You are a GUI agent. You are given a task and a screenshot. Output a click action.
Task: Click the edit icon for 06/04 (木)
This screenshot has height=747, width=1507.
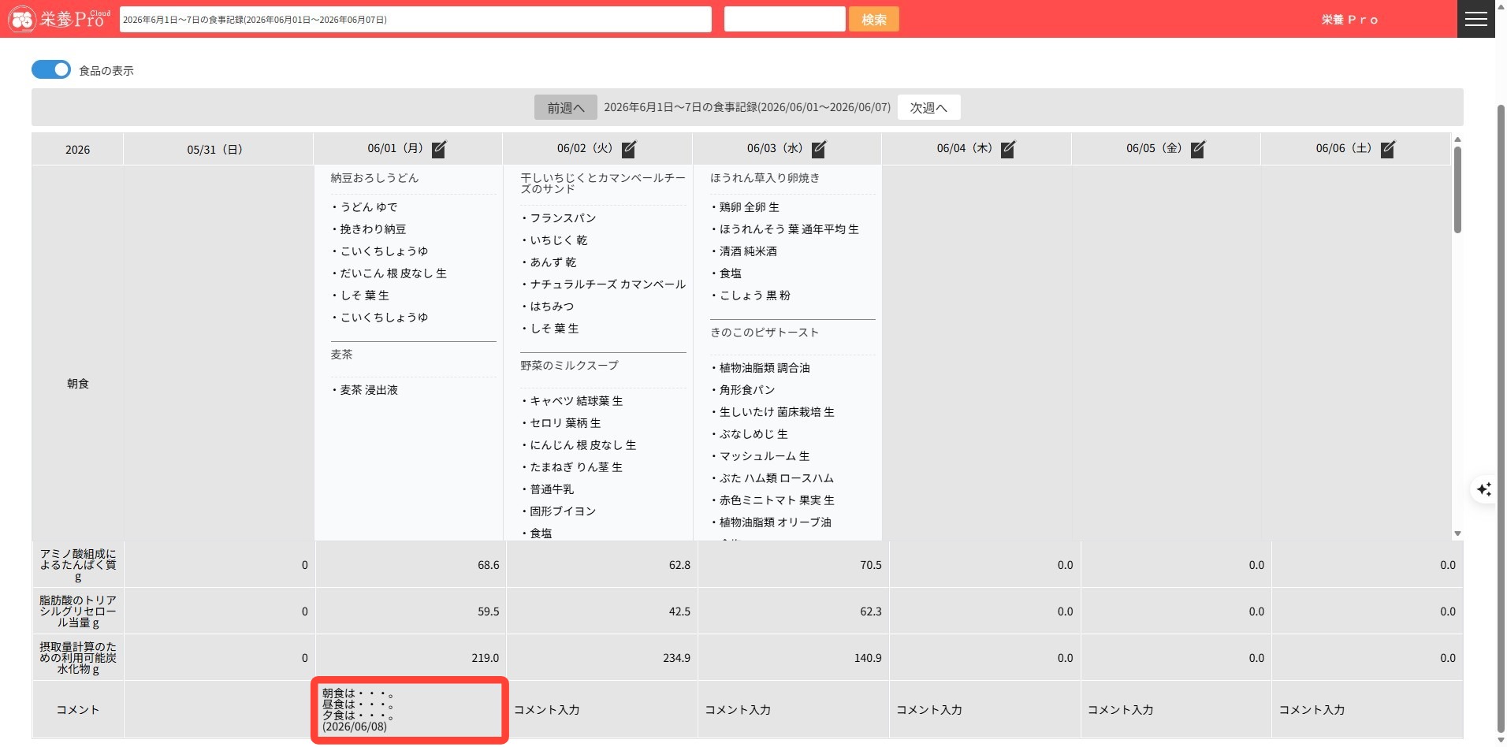[1008, 149]
